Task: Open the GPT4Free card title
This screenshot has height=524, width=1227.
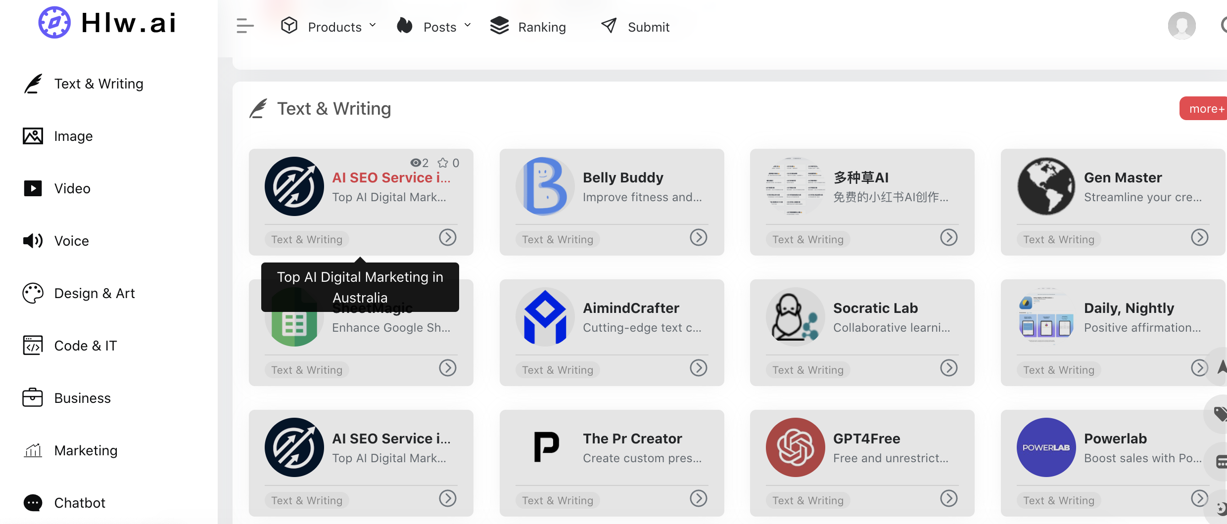Action: [867, 439]
